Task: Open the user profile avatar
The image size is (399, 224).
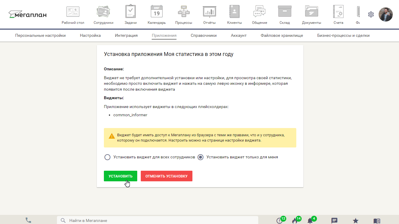Action: pyautogui.click(x=386, y=14)
